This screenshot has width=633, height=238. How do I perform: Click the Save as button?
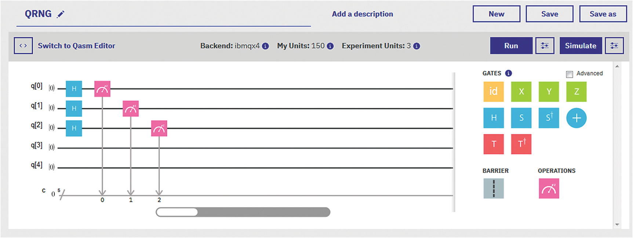point(603,14)
